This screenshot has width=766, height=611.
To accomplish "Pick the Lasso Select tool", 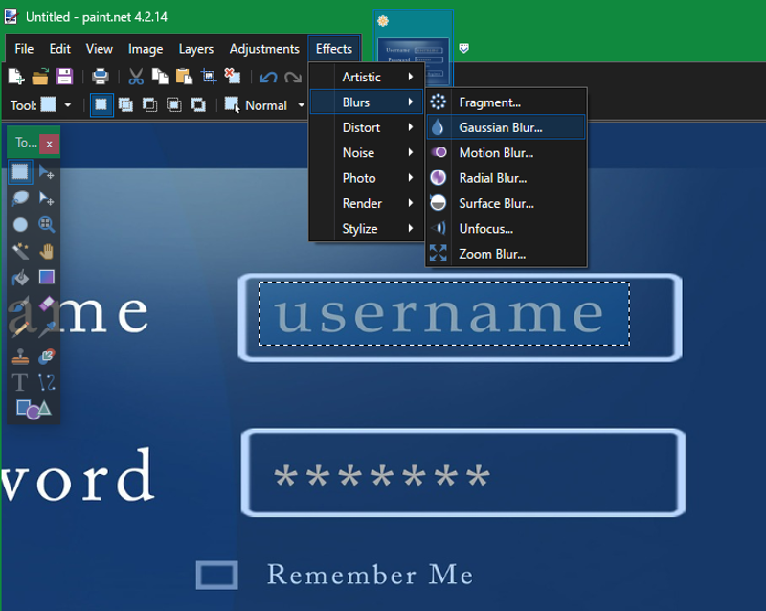I will pos(20,199).
